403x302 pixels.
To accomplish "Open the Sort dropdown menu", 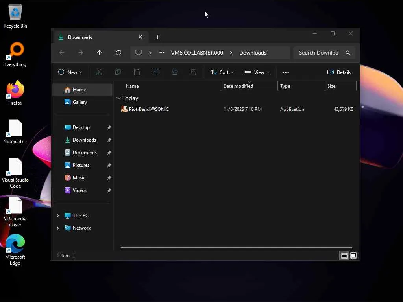I will click(222, 72).
